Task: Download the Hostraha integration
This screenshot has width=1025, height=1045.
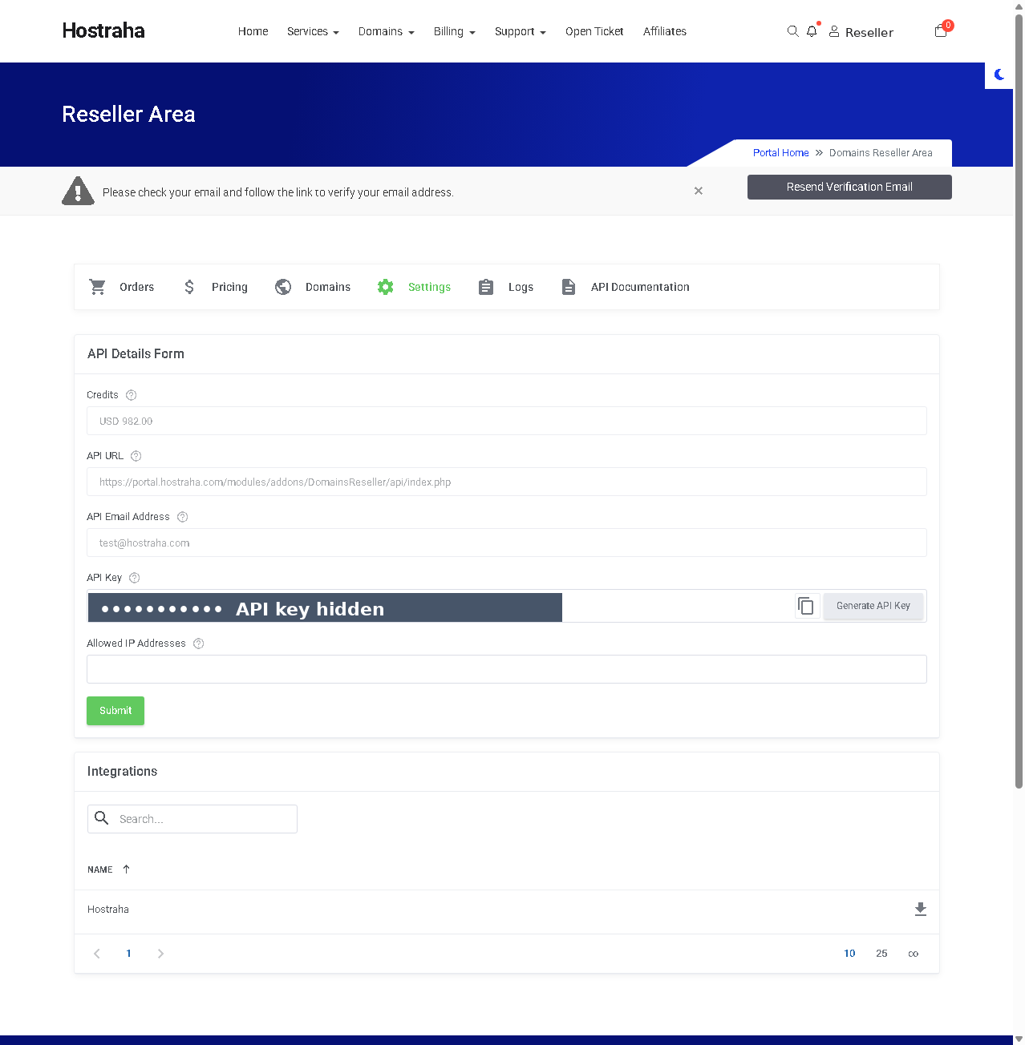Action: tap(921, 909)
